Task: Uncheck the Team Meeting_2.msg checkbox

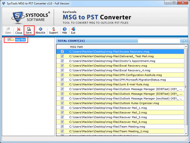Action: pos(62,131)
